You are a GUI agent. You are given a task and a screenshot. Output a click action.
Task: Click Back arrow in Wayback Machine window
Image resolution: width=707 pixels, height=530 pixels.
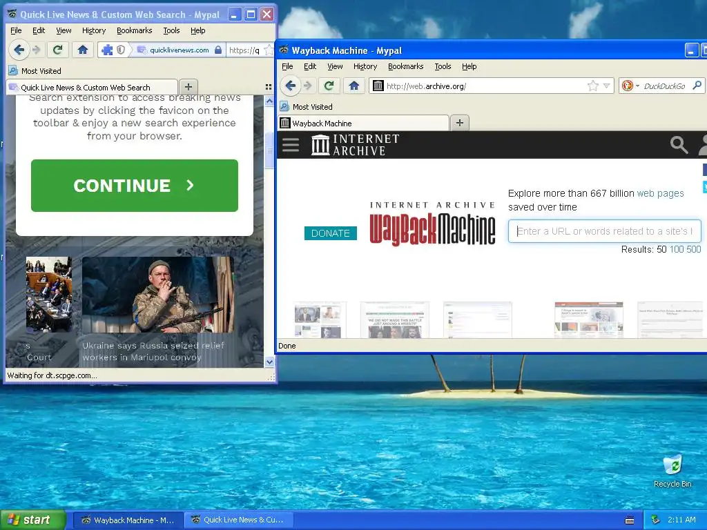[291, 86]
